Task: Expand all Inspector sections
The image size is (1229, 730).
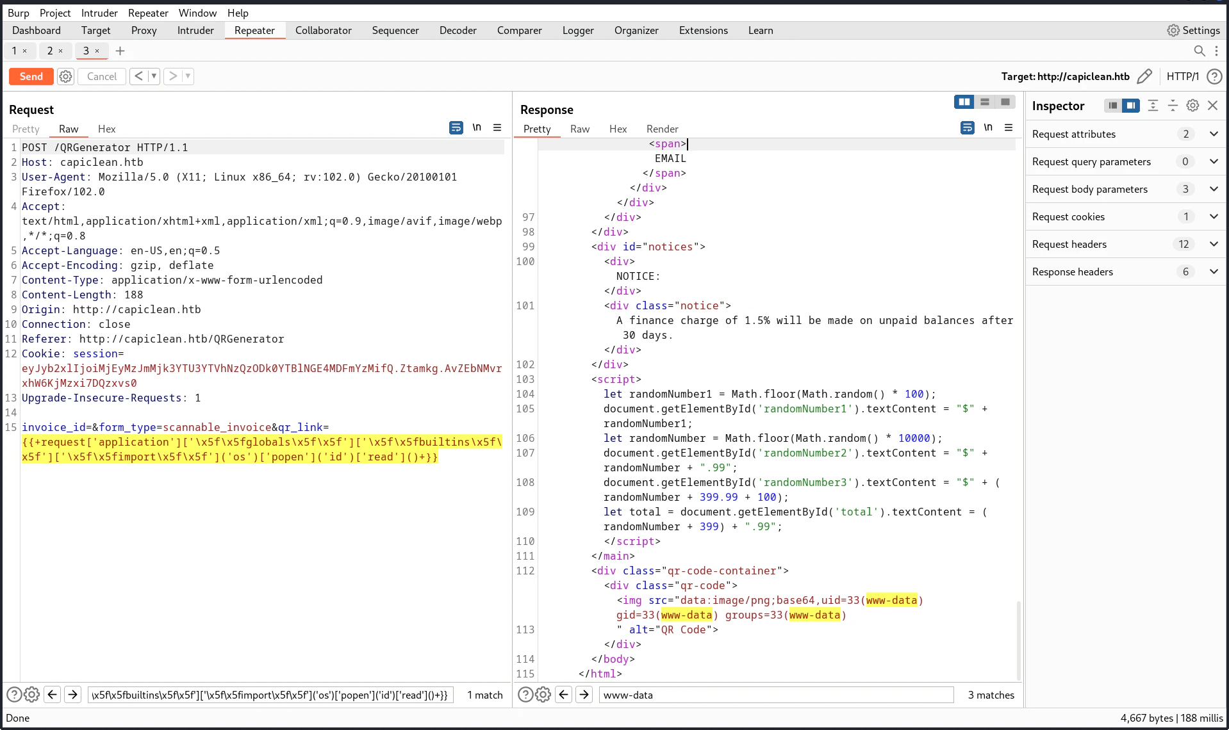Action: pyautogui.click(x=1153, y=106)
